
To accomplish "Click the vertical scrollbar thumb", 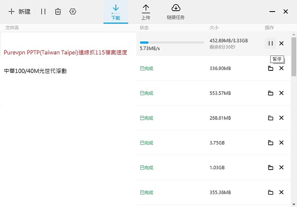I will 294,57.
